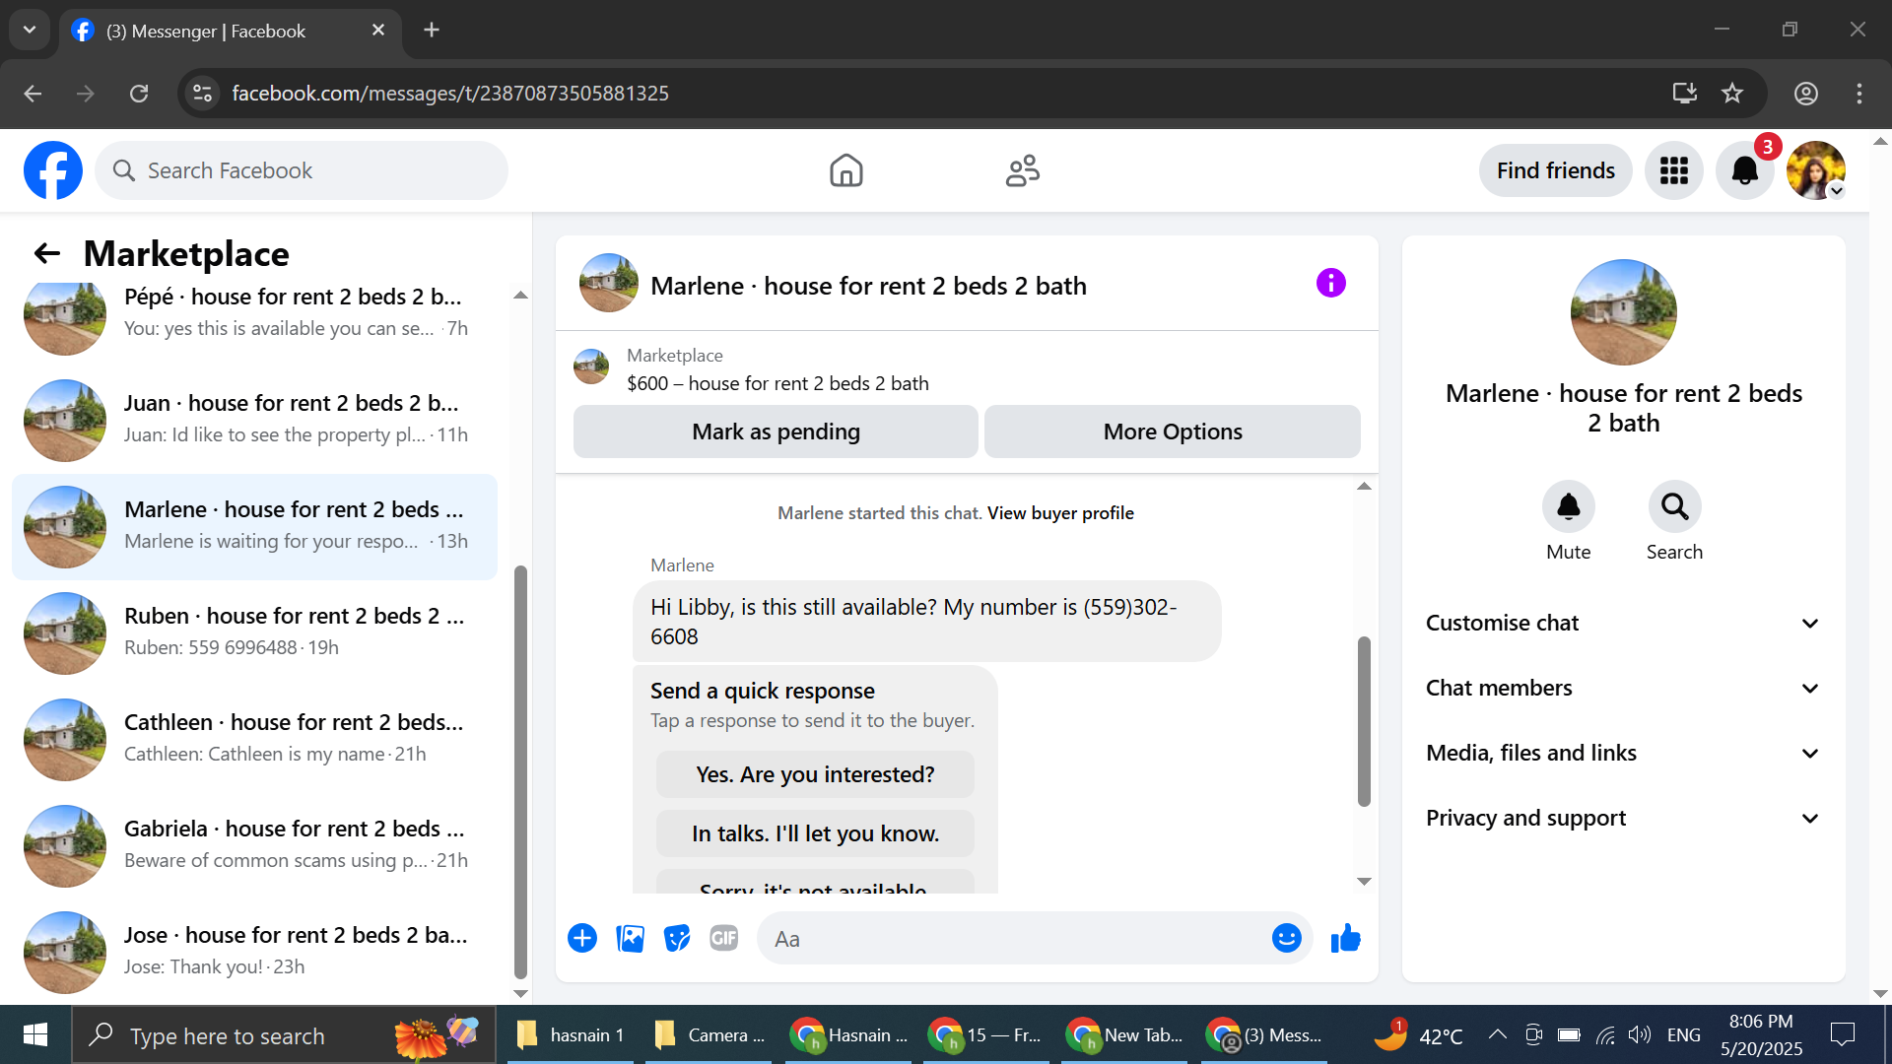The width and height of the screenshot is (1892, 1064).
Task: Expand Customise chat section
Action: (x=1623, y=624)
